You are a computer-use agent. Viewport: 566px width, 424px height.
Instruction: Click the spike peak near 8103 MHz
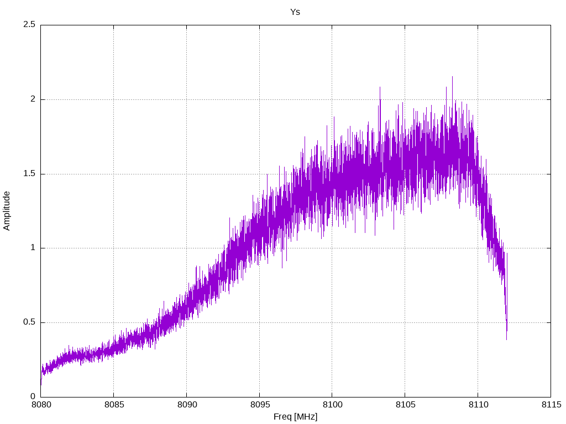tap(380, 88)
